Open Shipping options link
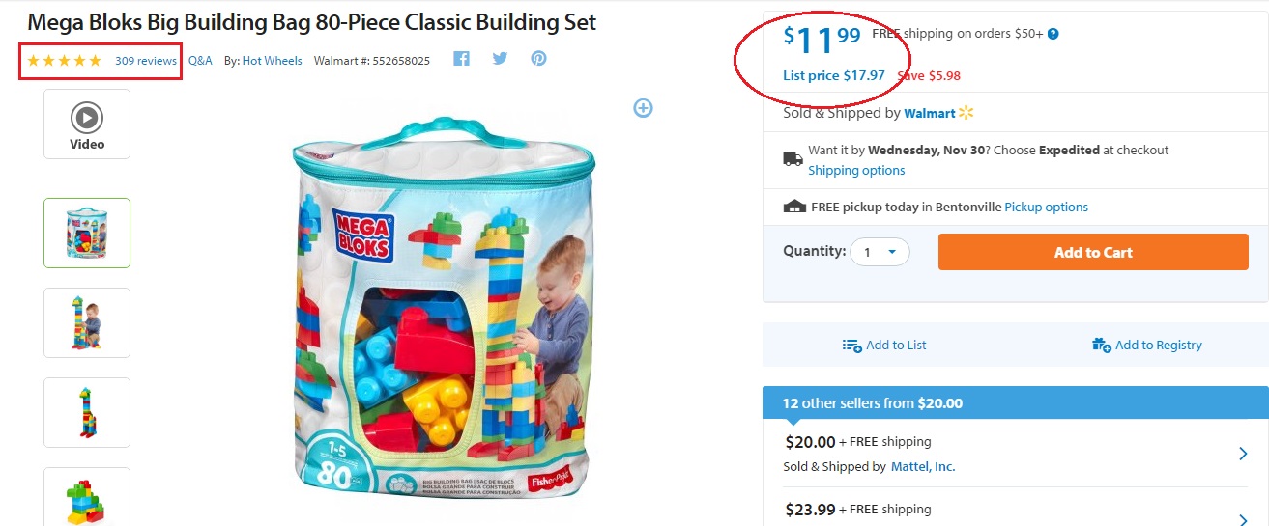This screenshot has width=1269, height=526. pyautogui.click(x=856, y=171)
